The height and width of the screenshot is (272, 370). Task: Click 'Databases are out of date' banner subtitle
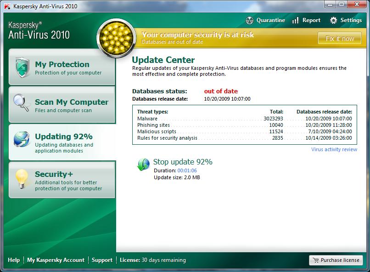coord(172,42)
